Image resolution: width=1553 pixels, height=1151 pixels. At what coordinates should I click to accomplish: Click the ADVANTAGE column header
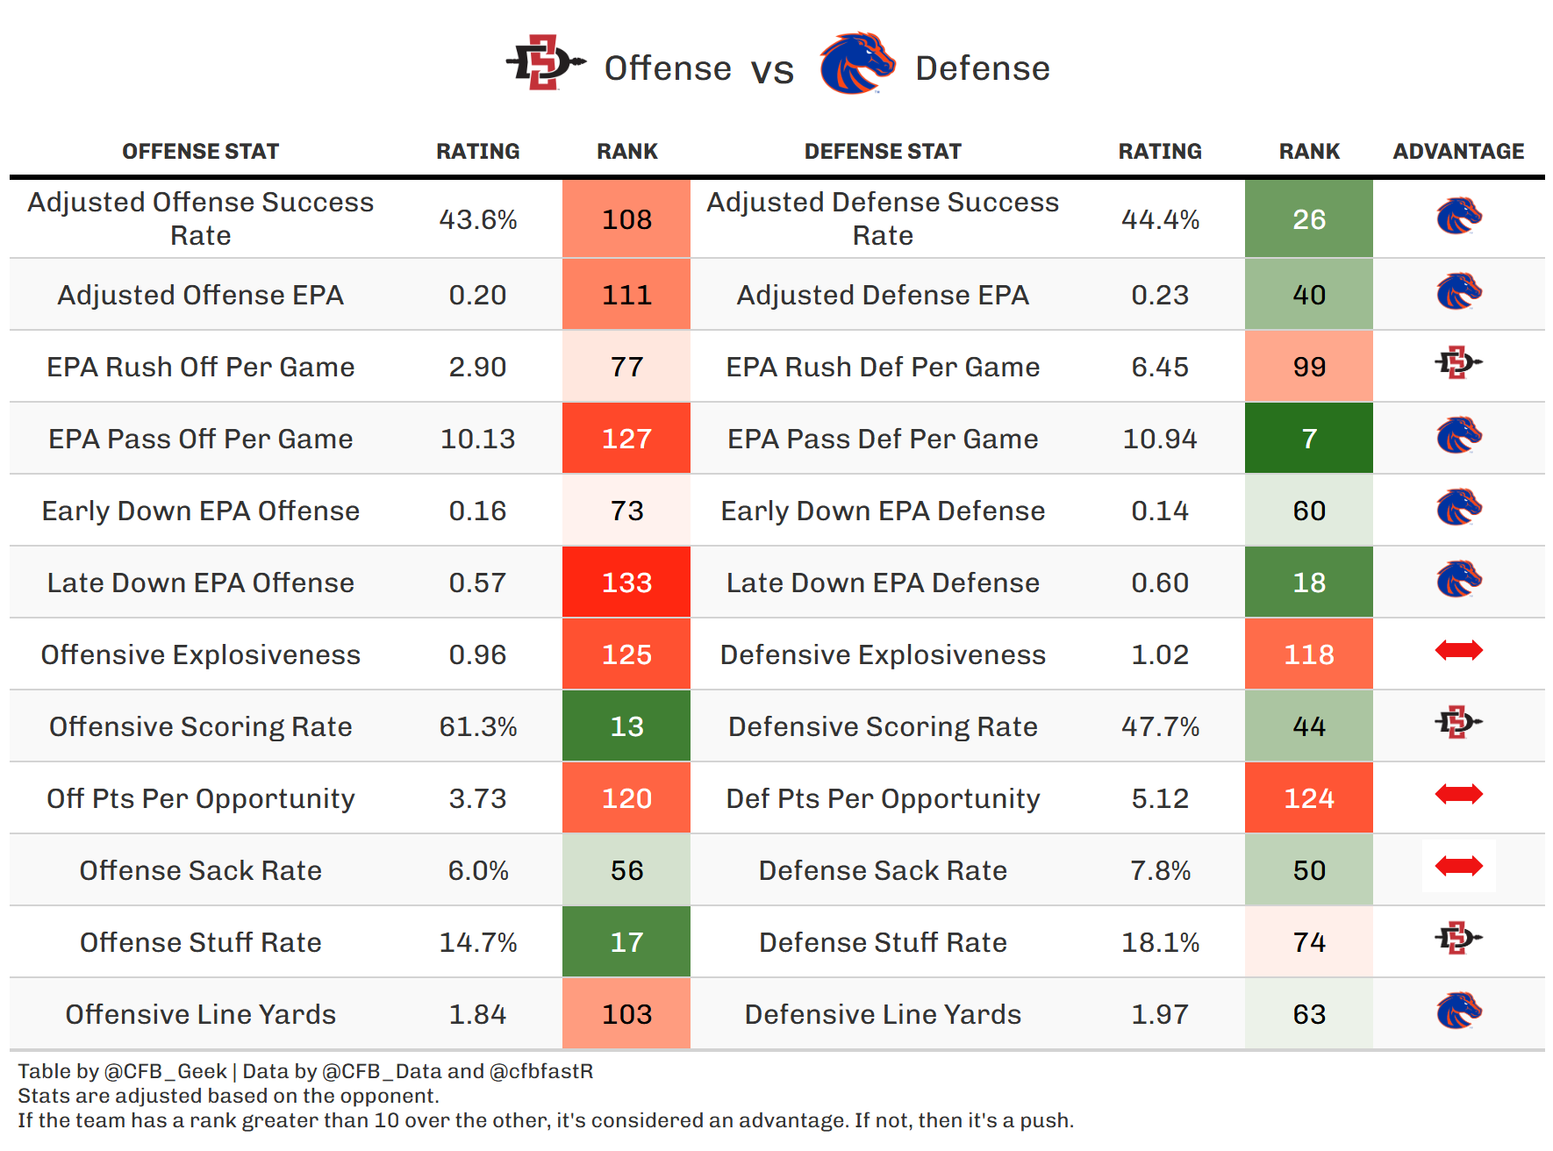pos(1458,152)
